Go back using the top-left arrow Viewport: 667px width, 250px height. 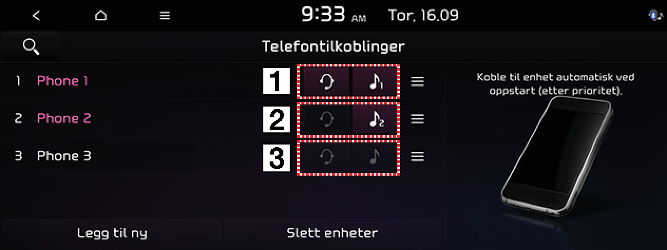(x=36, y=16)
